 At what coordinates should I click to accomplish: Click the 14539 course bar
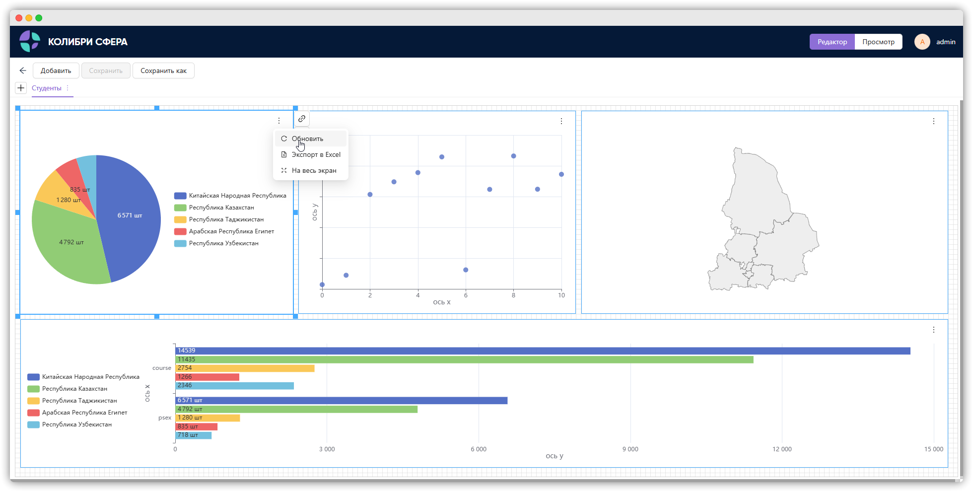(x=543, y=351)
